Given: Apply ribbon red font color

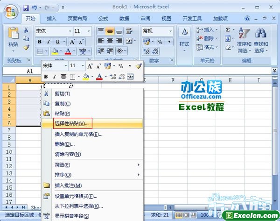Looking at the screenshot, I should (x=68, y=51).
